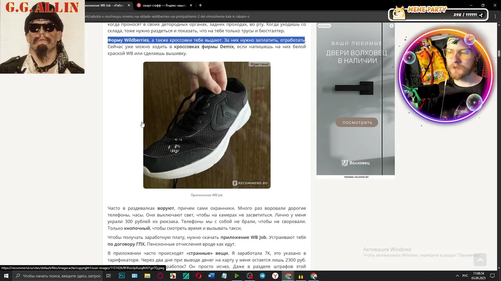The height and width of the screenshot is (281, 501).
Task: Click the green Z taskbar icon
Action: pyautogui.click(x=186, y=276)
